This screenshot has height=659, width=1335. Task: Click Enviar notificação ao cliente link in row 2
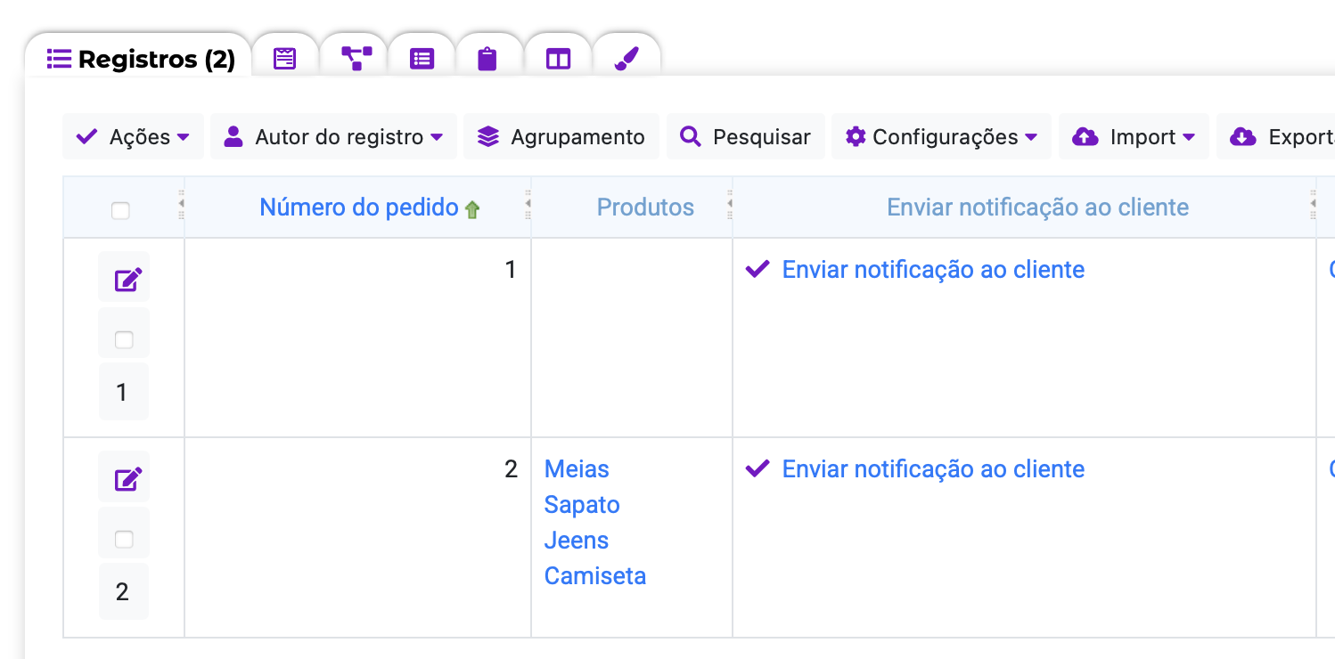933,469
